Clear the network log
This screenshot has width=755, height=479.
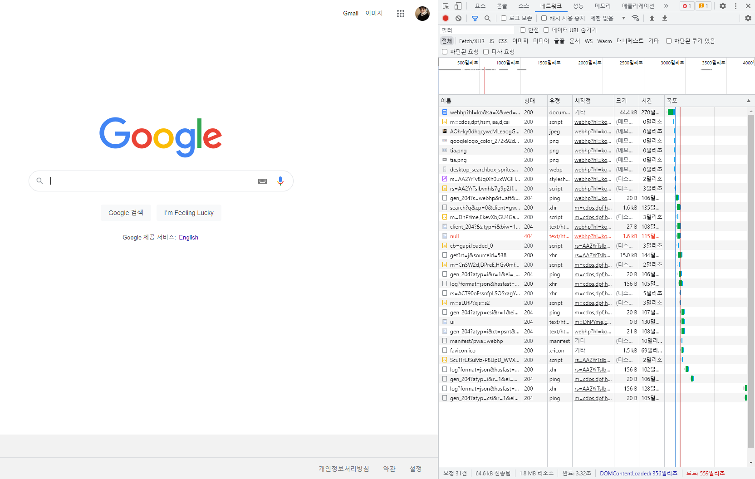(459, 18)
